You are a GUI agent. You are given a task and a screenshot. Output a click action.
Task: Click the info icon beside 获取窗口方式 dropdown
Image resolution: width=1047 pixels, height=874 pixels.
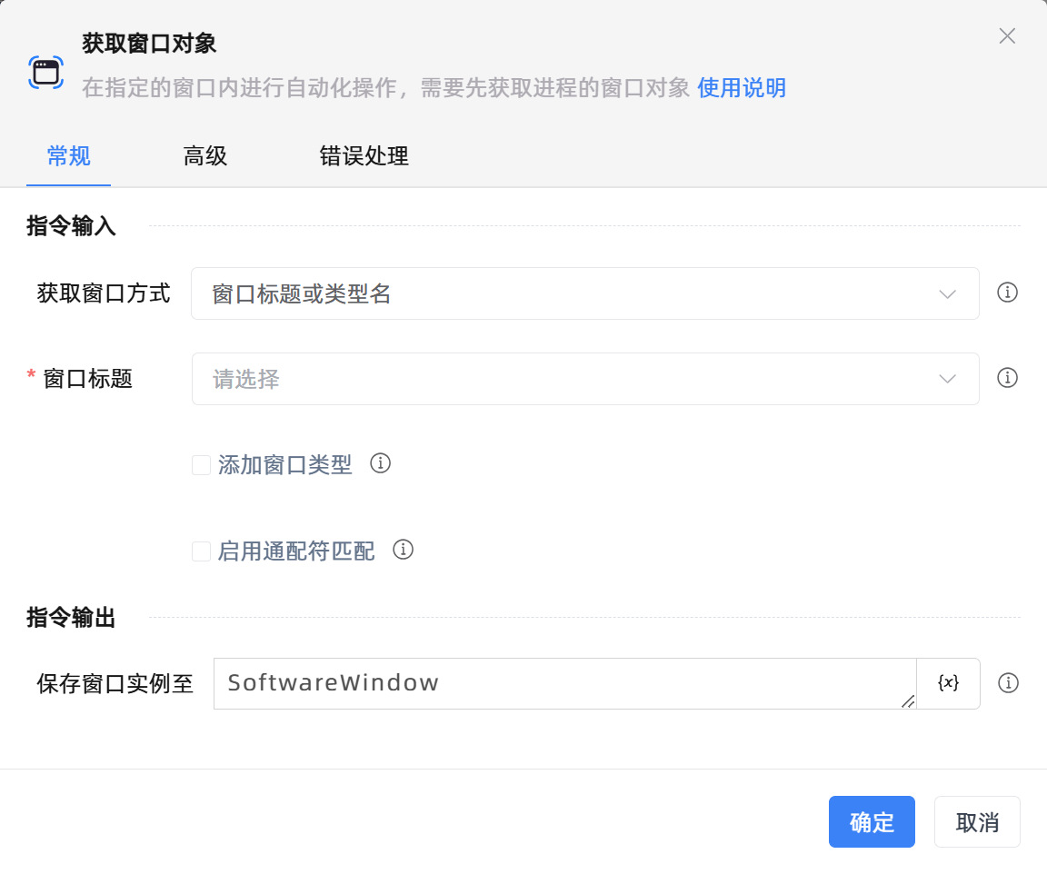tap(1007, 293)
